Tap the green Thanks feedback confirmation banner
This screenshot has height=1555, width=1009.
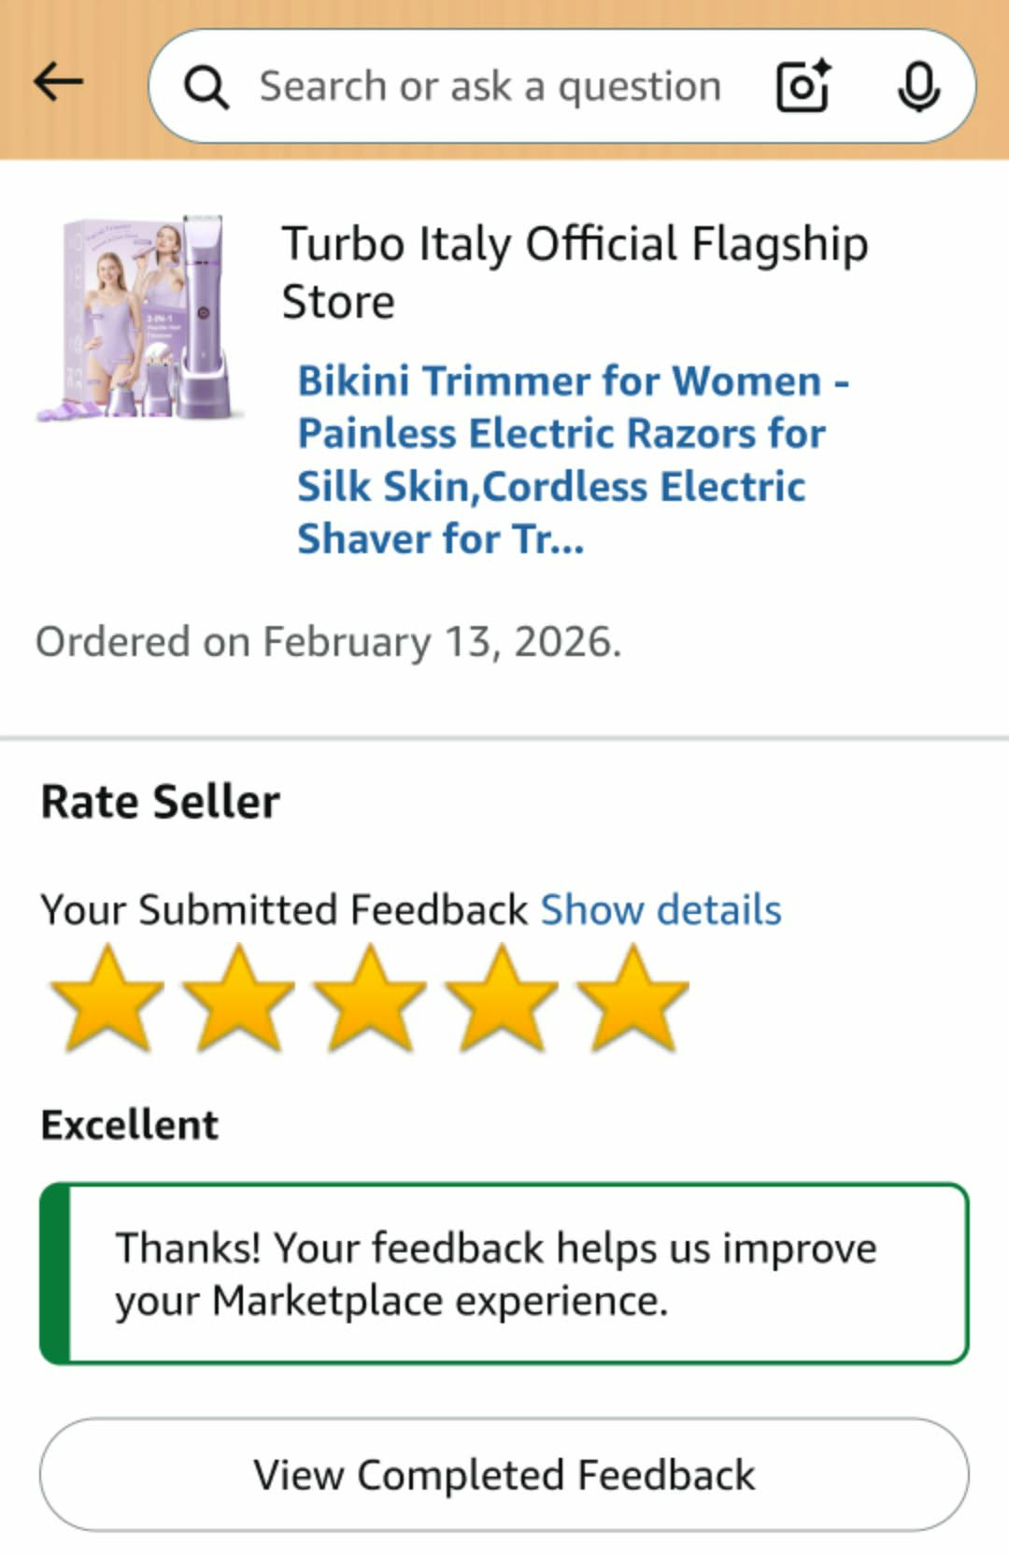pyautogui.click(x=504, y=1274)
